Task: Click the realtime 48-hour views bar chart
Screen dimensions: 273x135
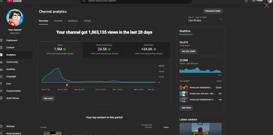Action: 200,70
